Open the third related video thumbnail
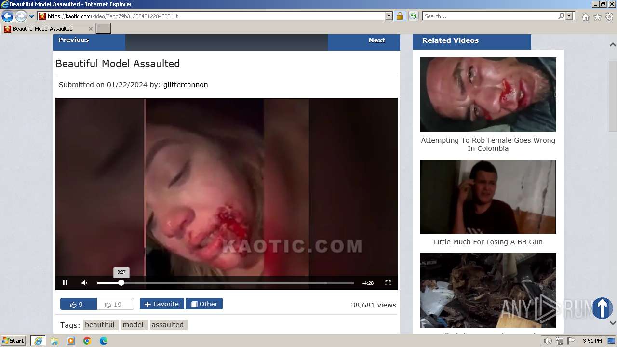 coord(488,290)
